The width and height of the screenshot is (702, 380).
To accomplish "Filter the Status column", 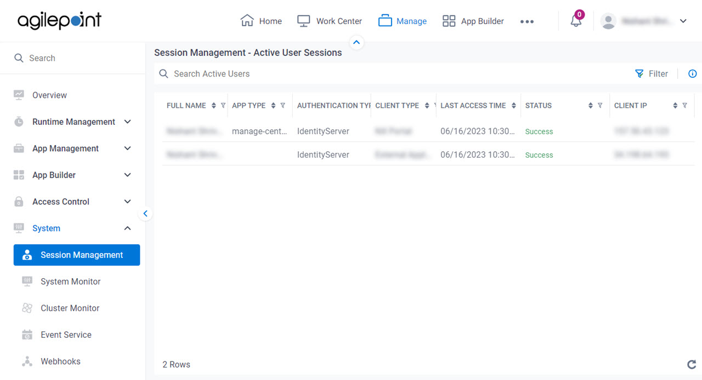I will pyautogui.click(x=600, y=106).
